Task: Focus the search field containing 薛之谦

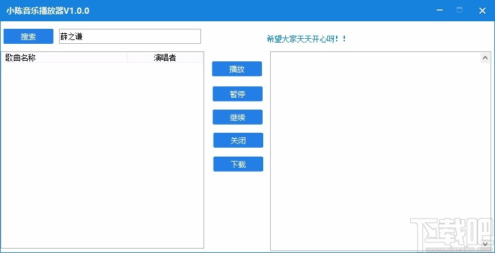Action: point(130,36)
